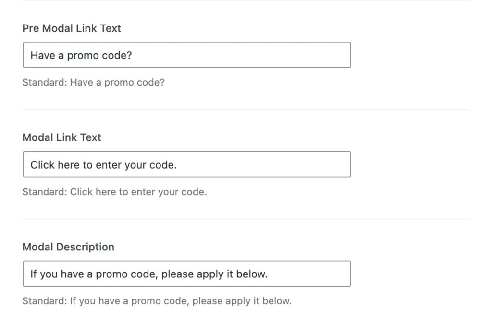The width and height of the screenshot is (492, 324).
Task: Click the beginning of the Pre Modal field text
Action: [33, 55]
